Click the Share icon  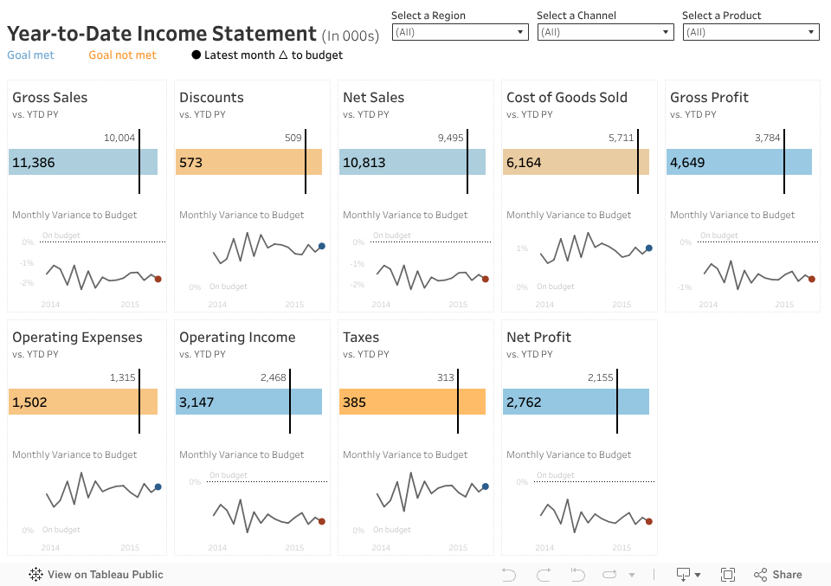click(x=761, y=575)
